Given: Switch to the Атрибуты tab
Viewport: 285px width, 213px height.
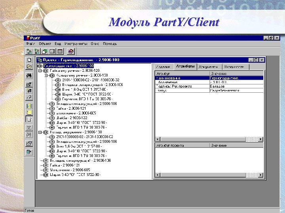Looking at the screenshot, I should 185,66.
